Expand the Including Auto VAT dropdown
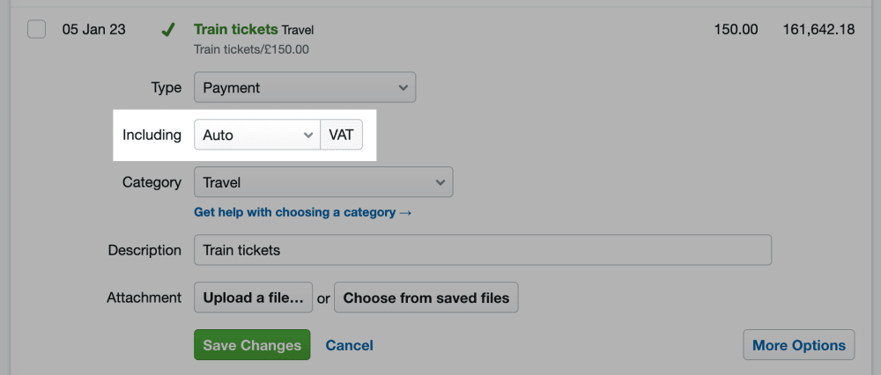881x375 pixels. [x=256, y=136]
